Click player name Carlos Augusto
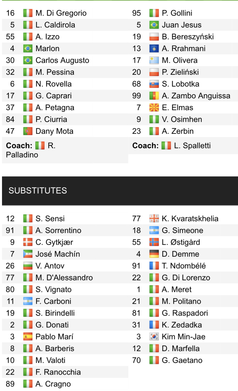The width and height of the screenshot is (238, 391). tap(62, 61)
